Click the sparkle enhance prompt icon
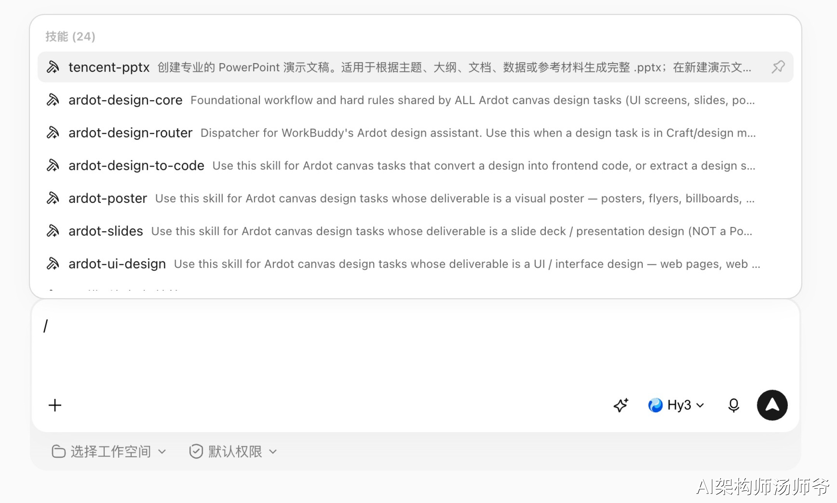Screen dimensions: 837x503 tap(621, 405)
